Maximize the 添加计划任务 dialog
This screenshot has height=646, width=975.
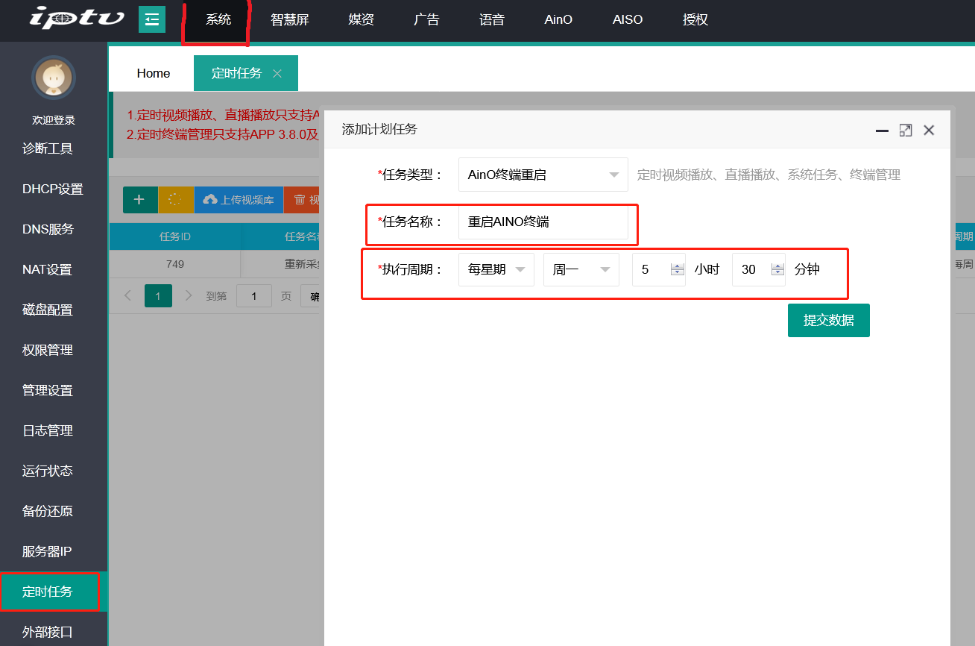point(906,130)
